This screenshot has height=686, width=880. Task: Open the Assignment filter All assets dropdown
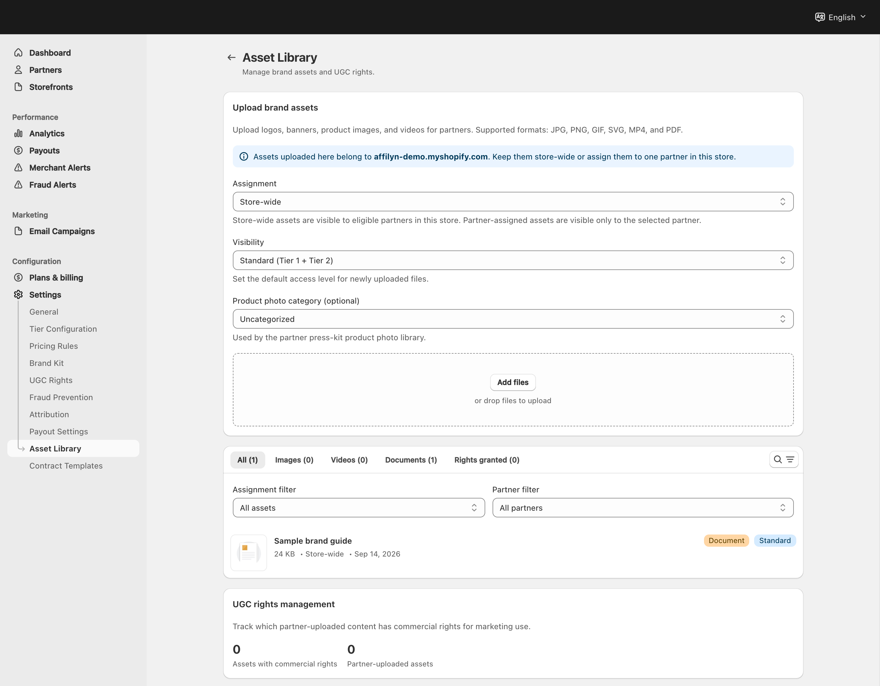[359, 508]
